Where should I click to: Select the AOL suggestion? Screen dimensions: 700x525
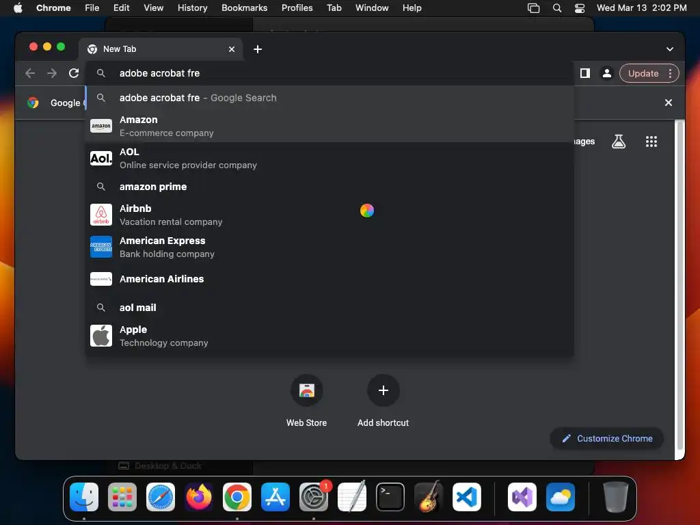329,159
